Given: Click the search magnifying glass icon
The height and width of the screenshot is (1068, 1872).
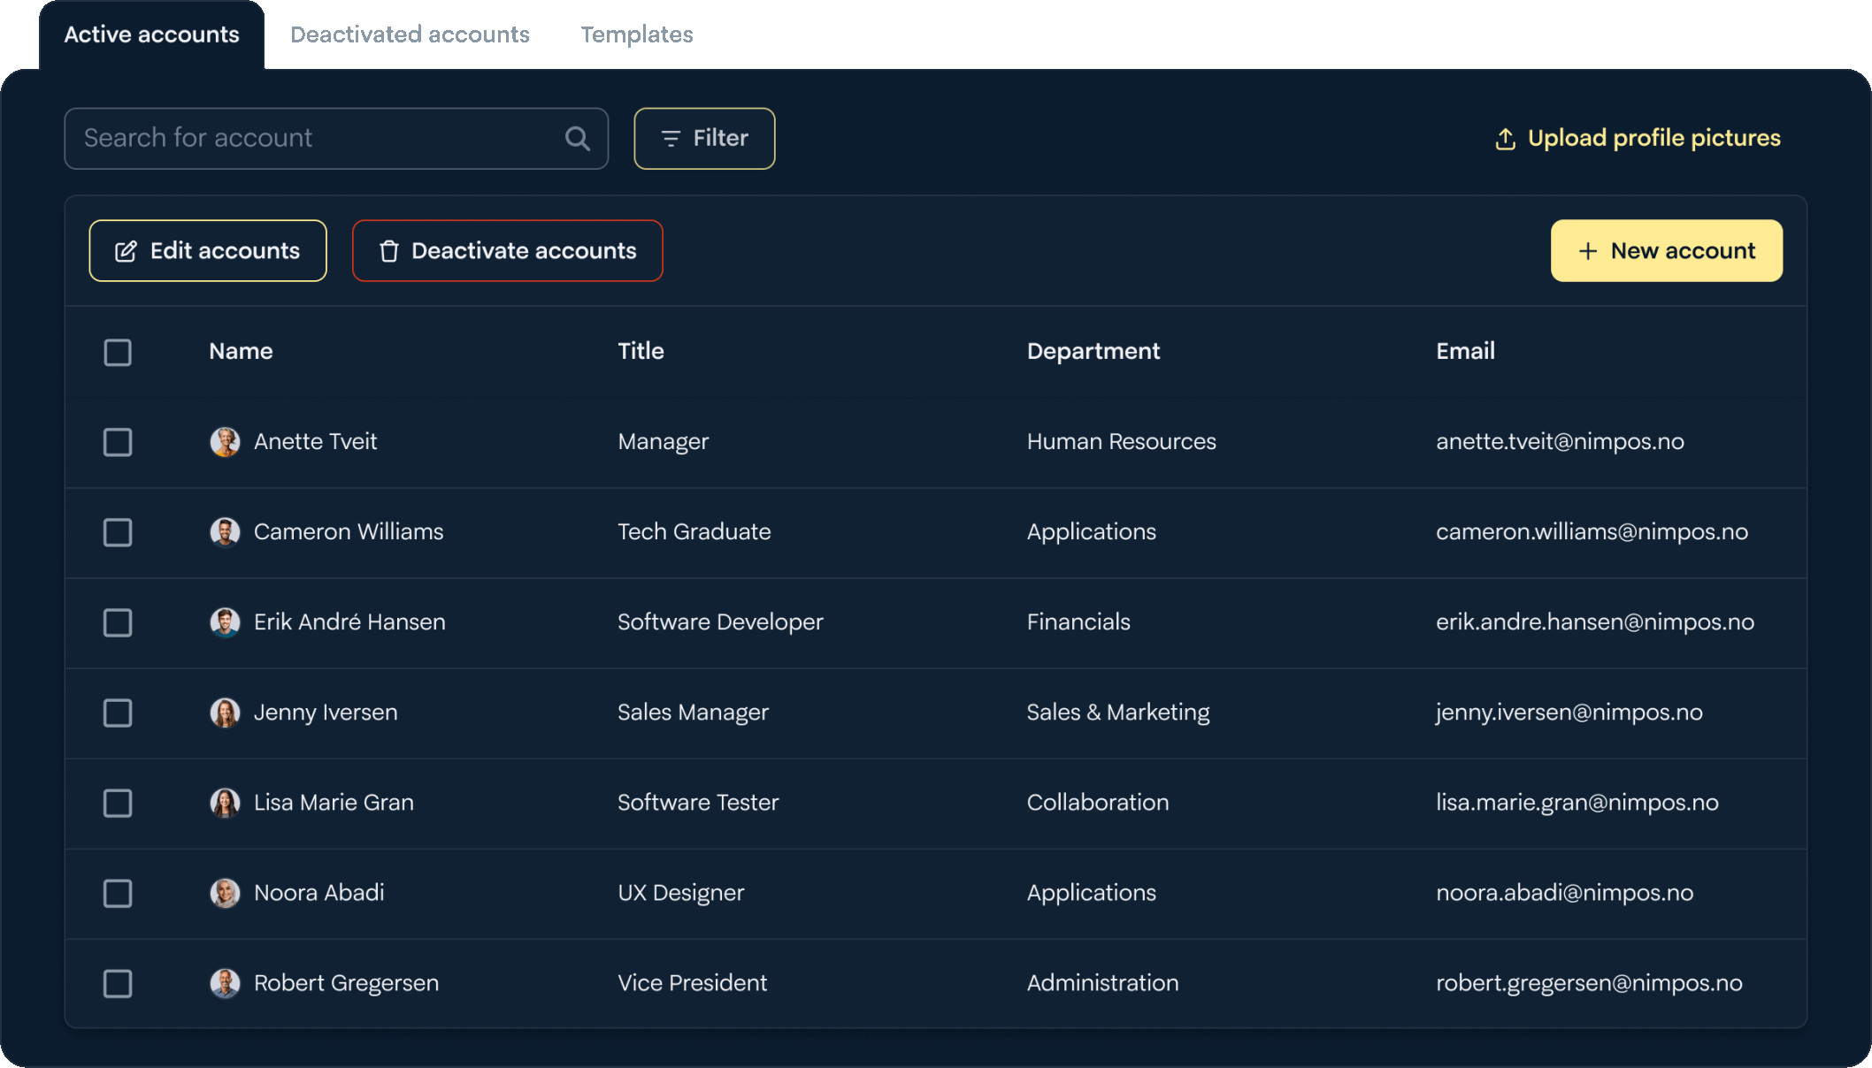Looking at the screenshot, I should point(577,138).
